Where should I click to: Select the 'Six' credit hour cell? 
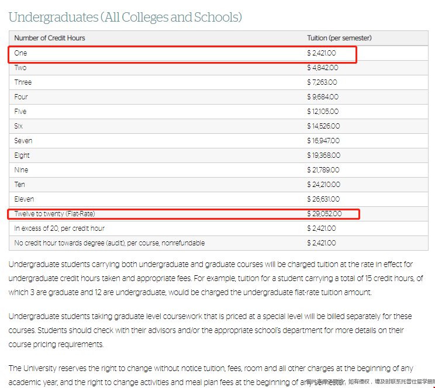(x=18, y=126)
